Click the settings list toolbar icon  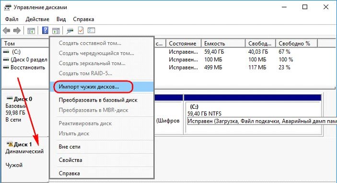[92, 31]
